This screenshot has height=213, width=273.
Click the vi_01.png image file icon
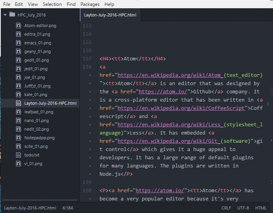tap(18, 164)
